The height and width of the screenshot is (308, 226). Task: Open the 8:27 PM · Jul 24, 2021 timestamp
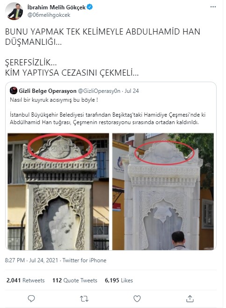(x=31, y=260)
